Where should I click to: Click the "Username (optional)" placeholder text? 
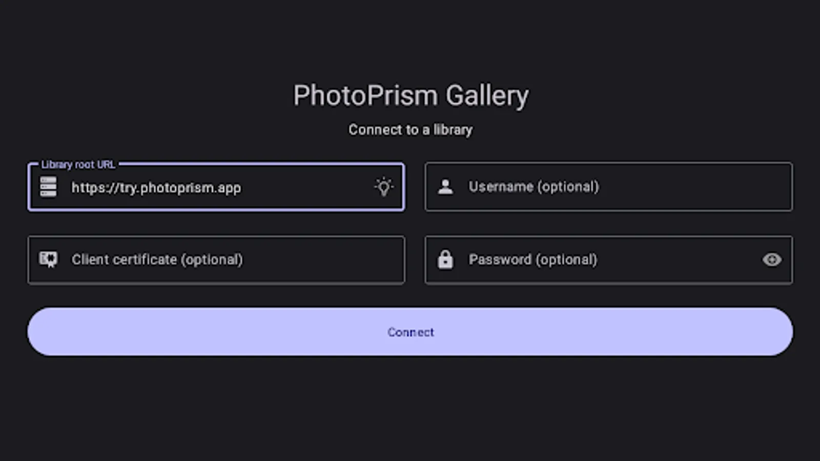534,187
